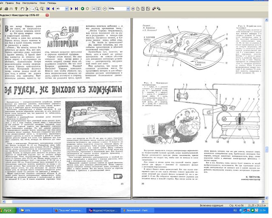Toggle the rectangle selection tool
Screen dimensions: 272x218
(32, 9)
